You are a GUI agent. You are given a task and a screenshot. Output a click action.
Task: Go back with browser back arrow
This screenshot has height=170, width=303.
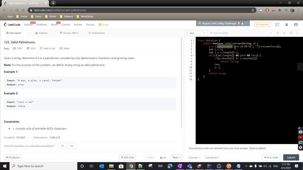4,10
